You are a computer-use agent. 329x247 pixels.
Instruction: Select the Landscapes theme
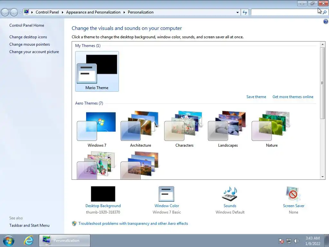click(228, 129)
